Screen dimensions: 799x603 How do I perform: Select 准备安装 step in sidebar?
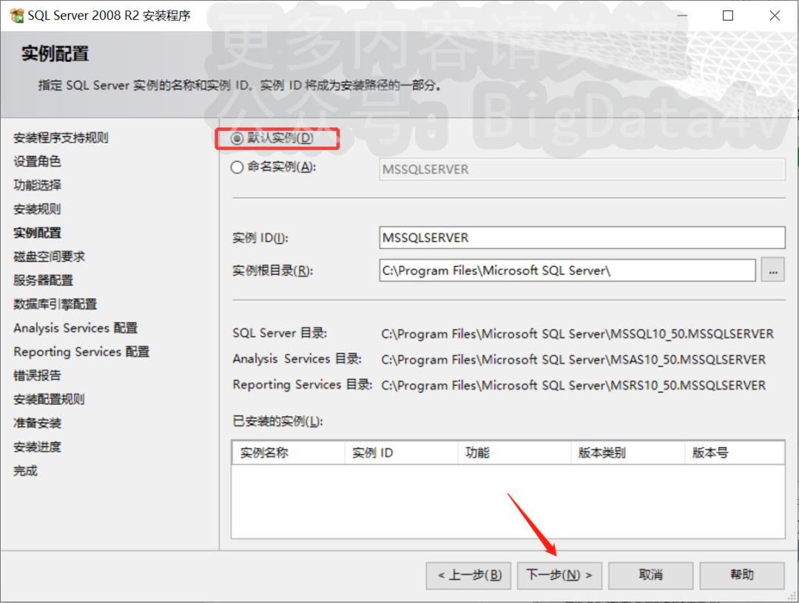click(x=37, y=423)
